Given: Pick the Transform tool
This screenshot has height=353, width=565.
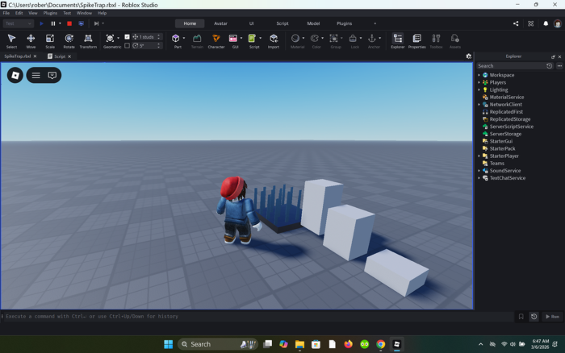Looking at the screenshot, I should (x=88, y=41).
